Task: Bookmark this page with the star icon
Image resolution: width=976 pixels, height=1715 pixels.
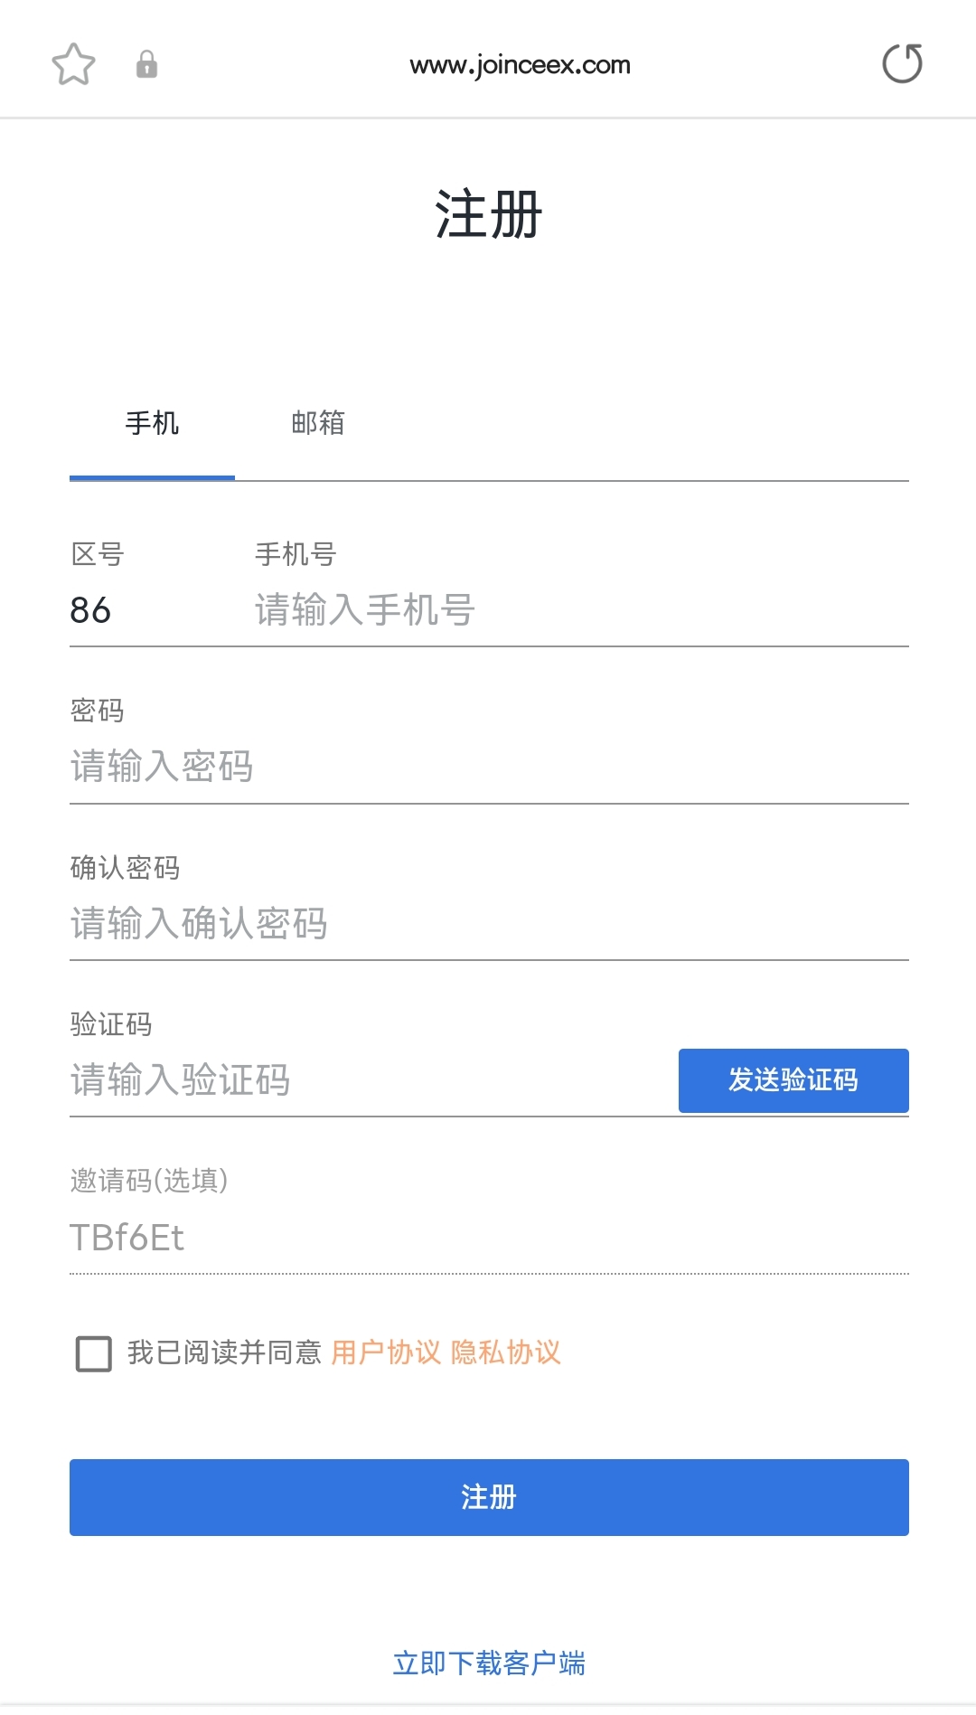Action: point(73,64)
